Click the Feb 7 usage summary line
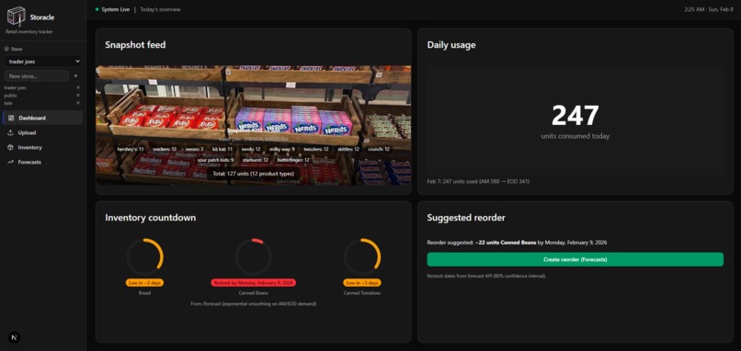Viewport: 741px width, 351px height. click(x=478, y=181)
